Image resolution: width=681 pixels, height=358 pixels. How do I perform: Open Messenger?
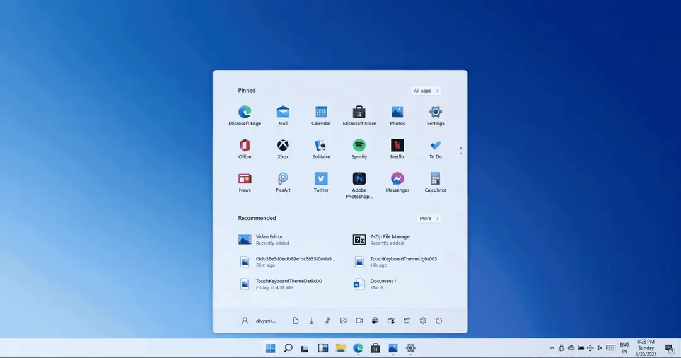(397, 182)
